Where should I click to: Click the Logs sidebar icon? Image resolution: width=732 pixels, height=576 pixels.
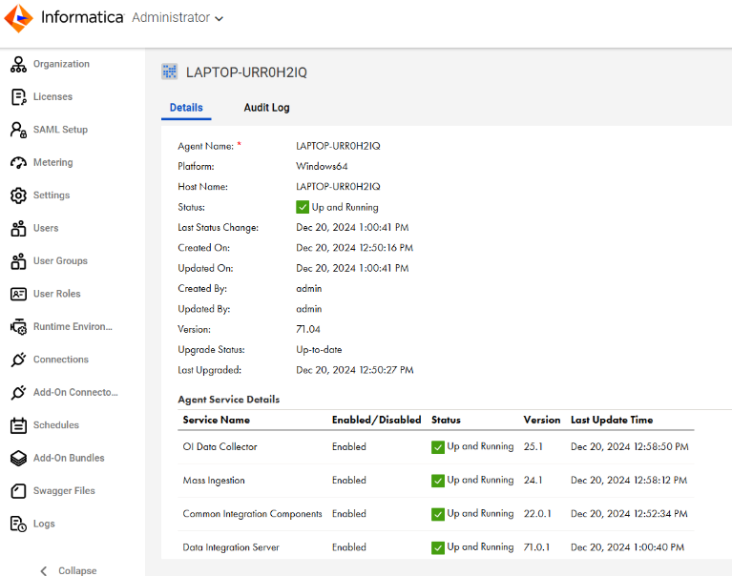click(x=18, y=524)
